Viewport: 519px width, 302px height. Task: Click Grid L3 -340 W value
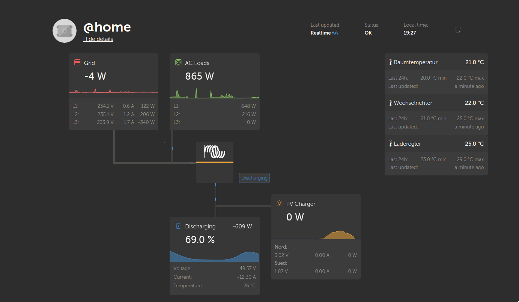[x=146, y=122]
